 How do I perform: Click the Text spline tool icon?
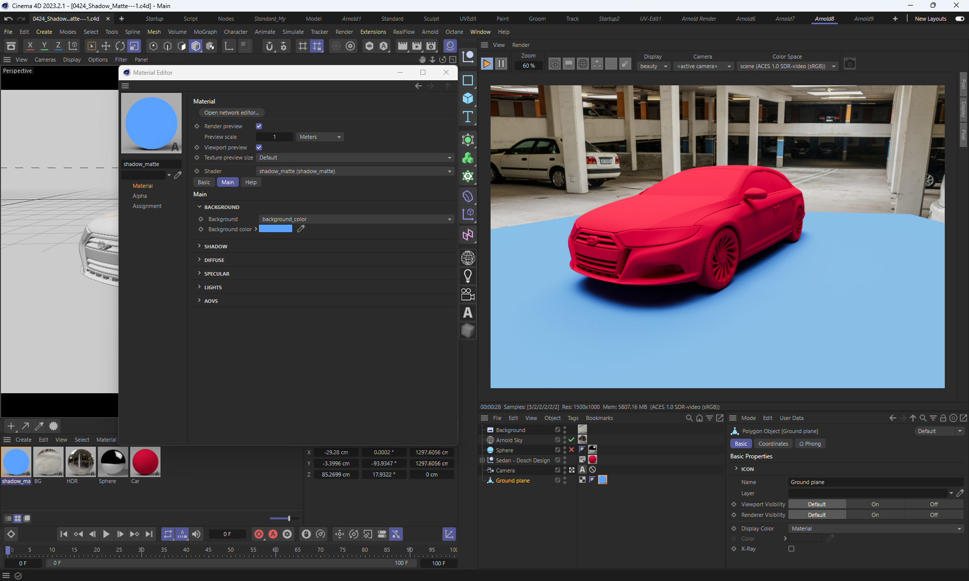pyautogui.click(x=468, y=117)
